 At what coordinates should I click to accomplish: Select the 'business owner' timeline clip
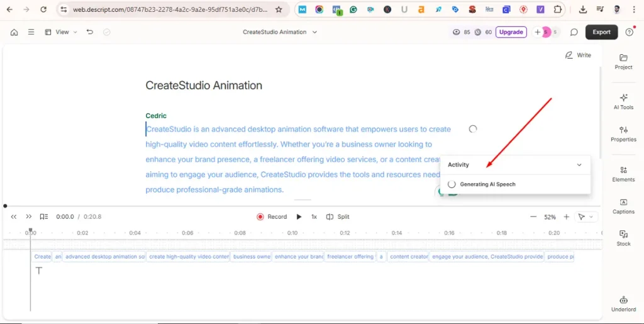coord(251,257)
